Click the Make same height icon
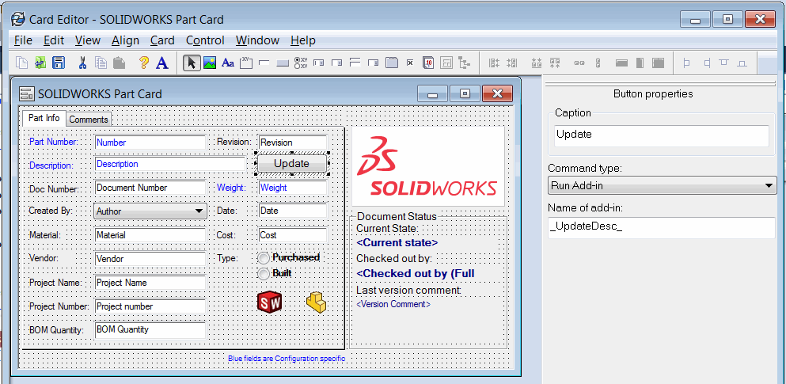Screen dimensions: 786x384 point(640,63)
